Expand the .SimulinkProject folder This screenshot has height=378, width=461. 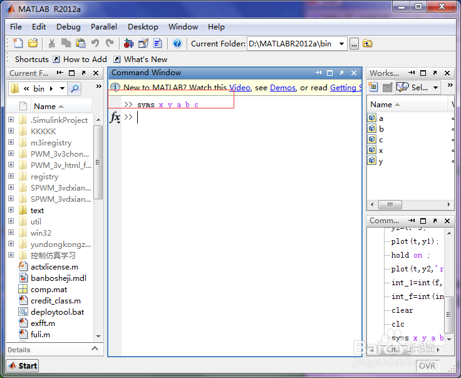click(x=11, y=120)
